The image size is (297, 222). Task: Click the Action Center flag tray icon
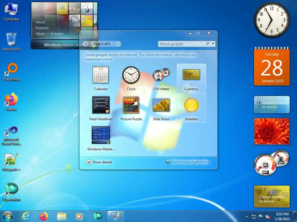coord(261,217)
